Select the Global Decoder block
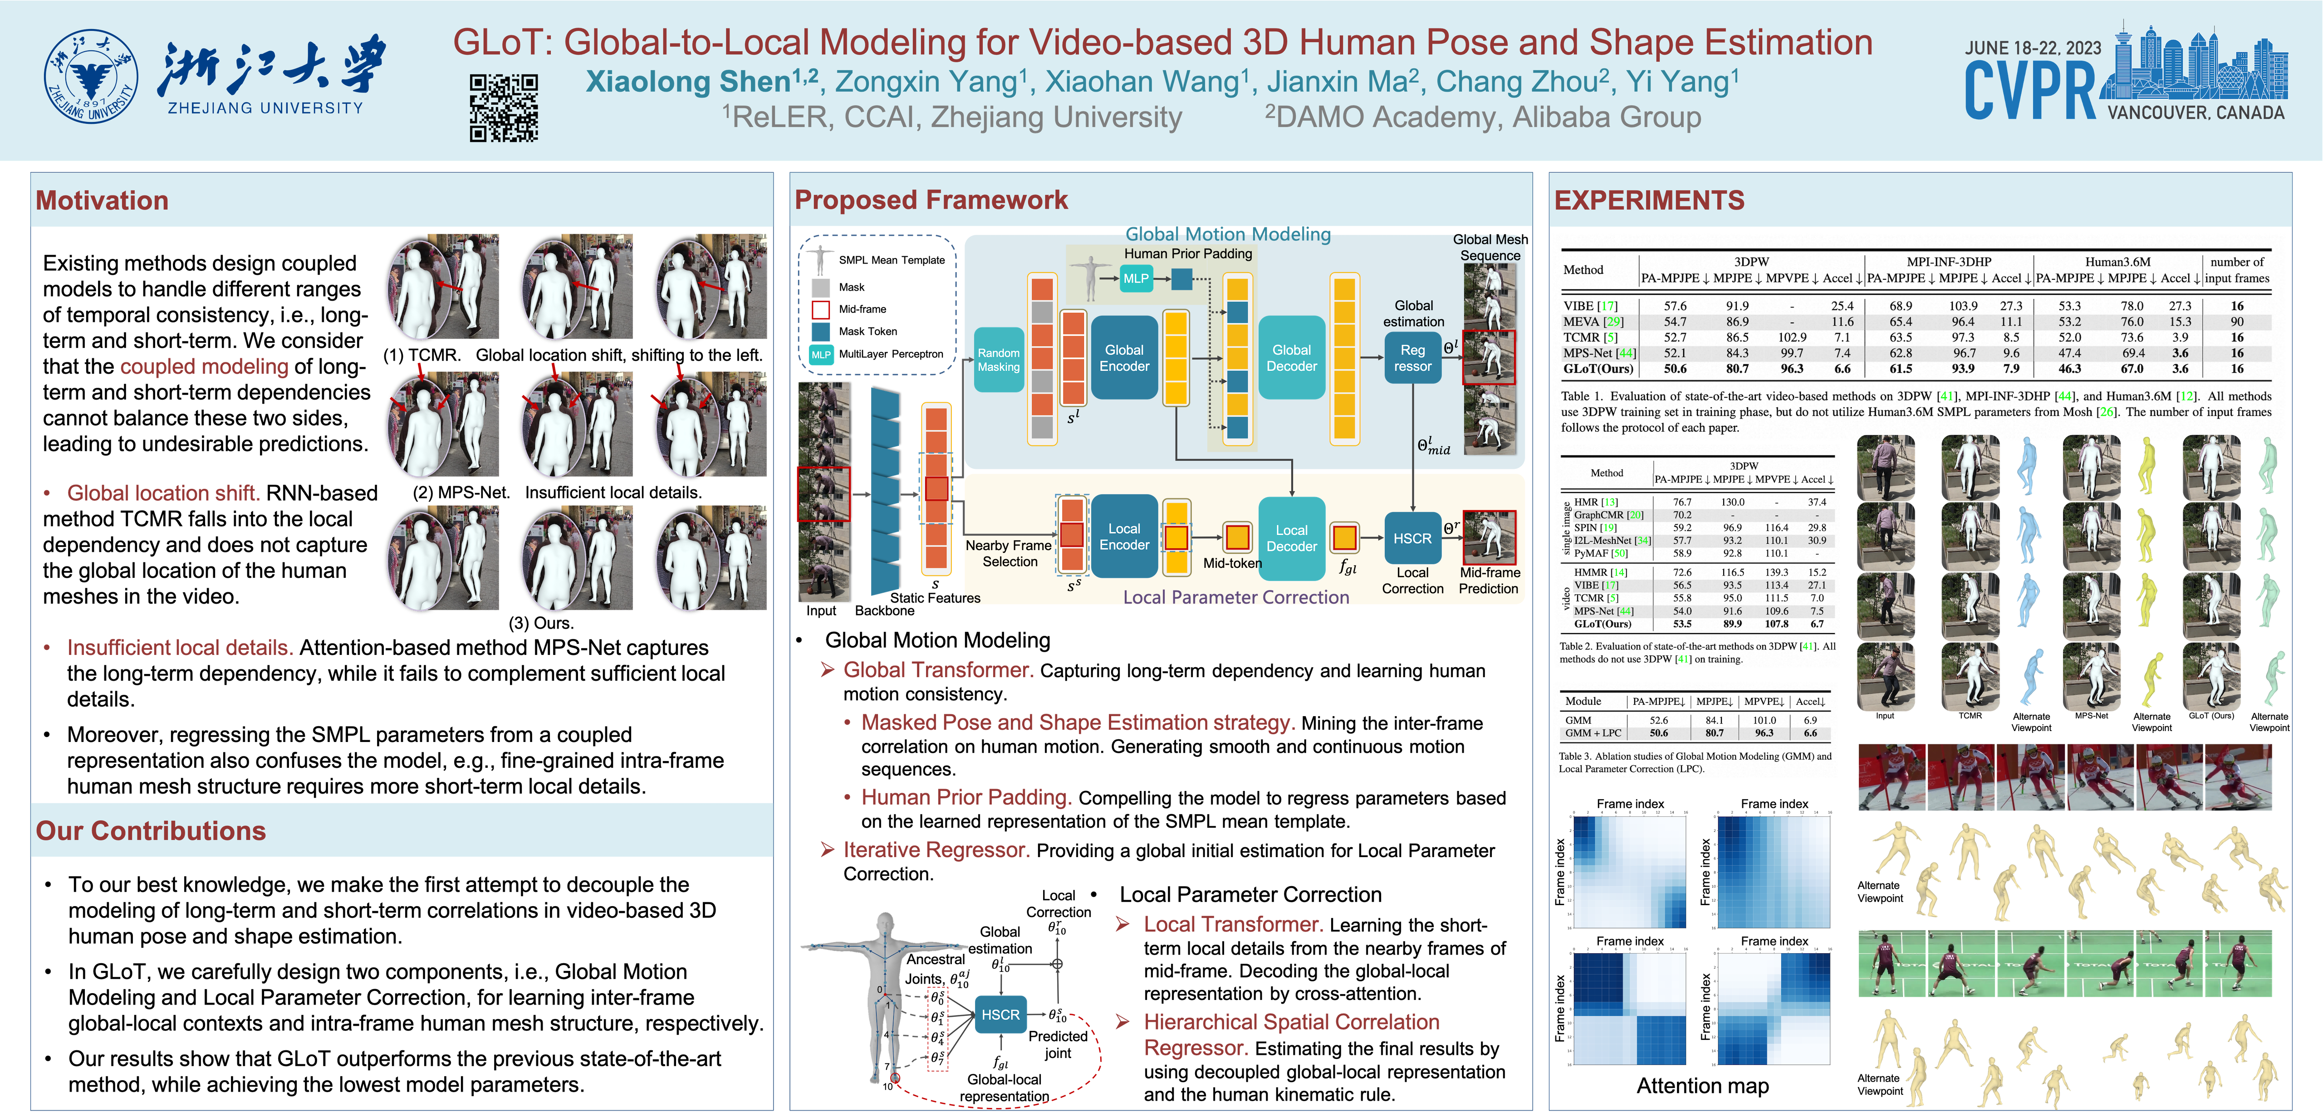This screenshot has width=2323, height=1117. pyautogui.click(x=1291, y=358)
